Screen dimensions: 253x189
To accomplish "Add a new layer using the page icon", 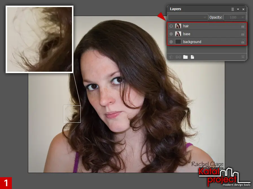I will click(x=193, y=57).
